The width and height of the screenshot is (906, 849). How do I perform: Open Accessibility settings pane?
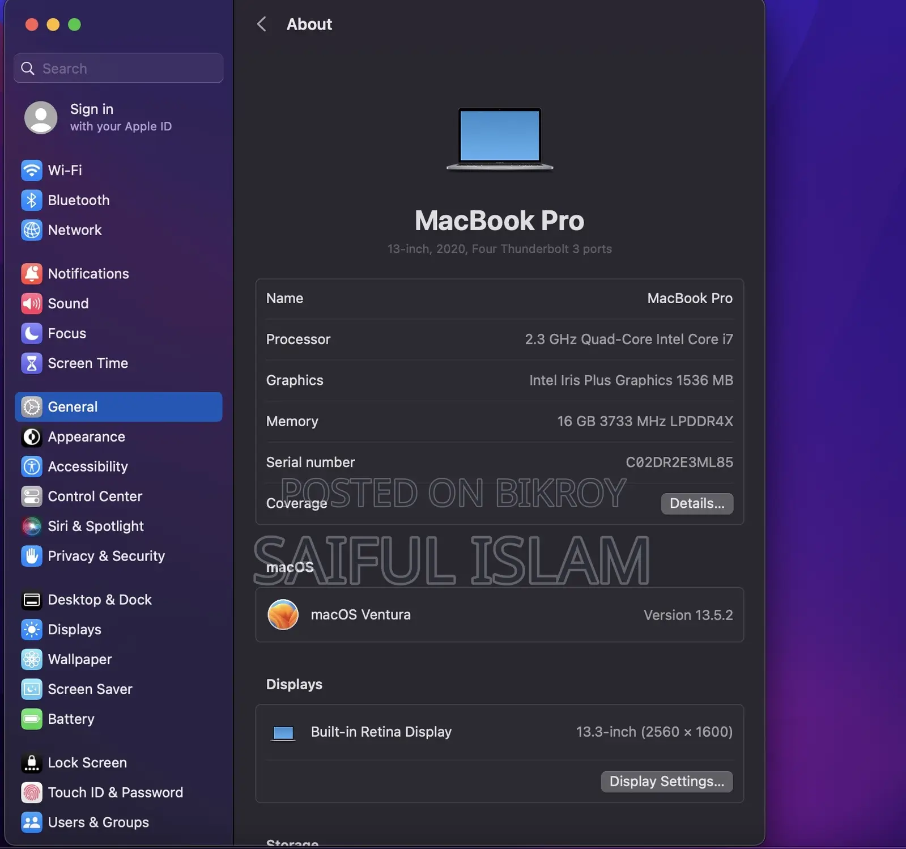(118, 466)
